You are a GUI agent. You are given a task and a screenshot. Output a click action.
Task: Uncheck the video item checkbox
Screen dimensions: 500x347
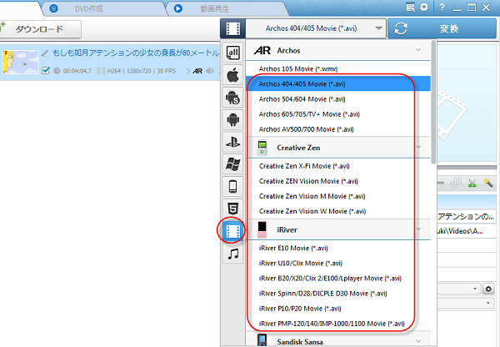click(x=46, y=71)
